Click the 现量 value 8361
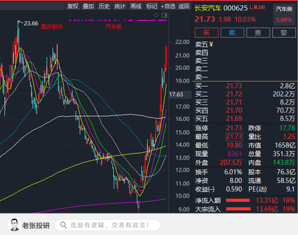This screenshot has height=235, width=298. pos(235,154)
